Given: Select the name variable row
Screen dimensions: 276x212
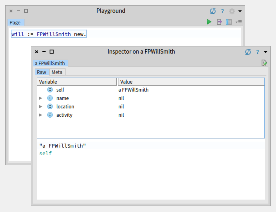Looking at the screenshot, I should tap(151, 98).
